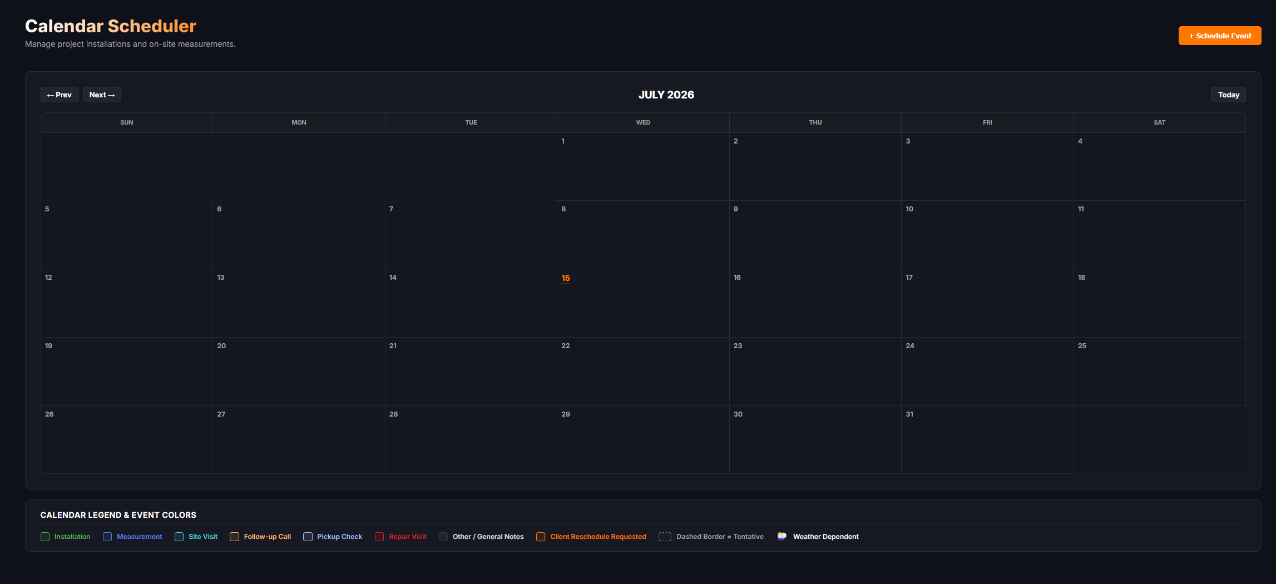
Task: Click the Follow-up Call legend swatch
Action: pyautogui.click(x=234, y=537)
